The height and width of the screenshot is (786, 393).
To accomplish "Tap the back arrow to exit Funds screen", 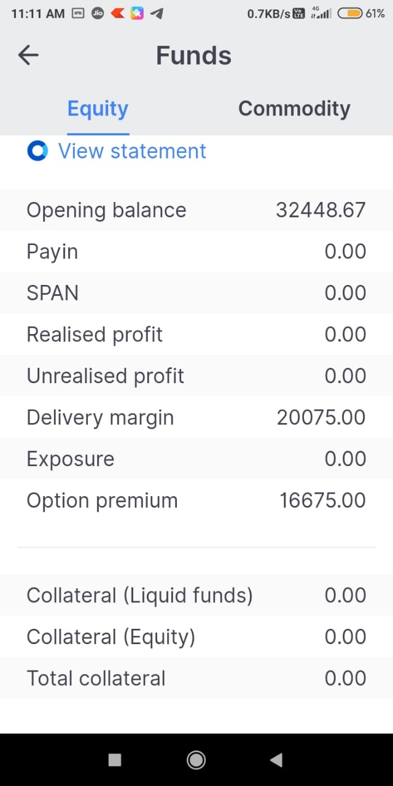I will (28, 55).
